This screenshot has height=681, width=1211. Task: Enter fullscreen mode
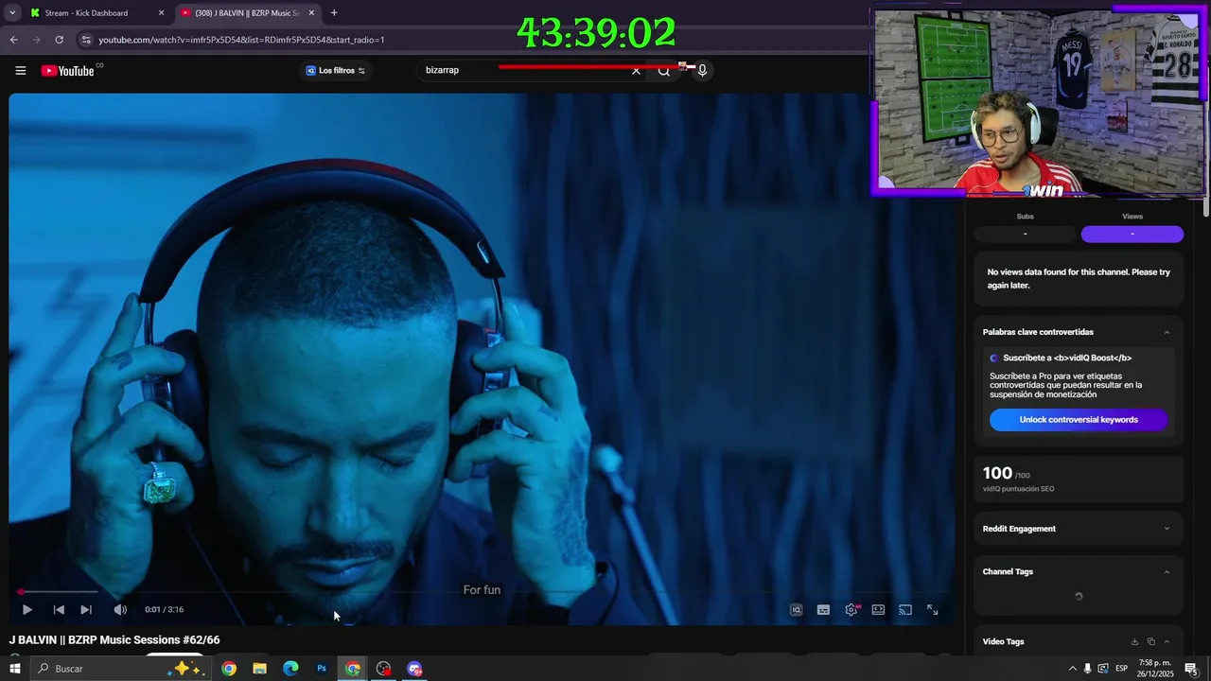click(x=933, y=610)
